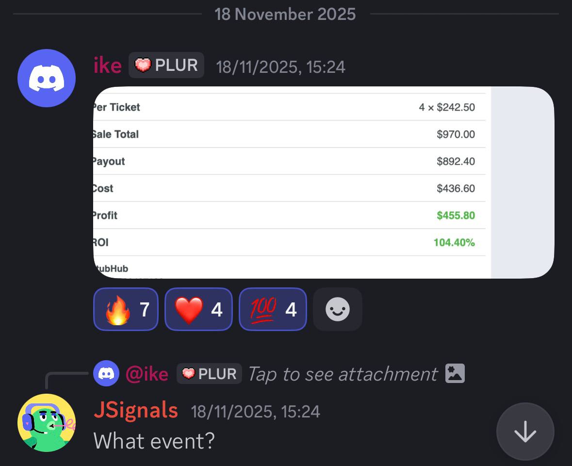Tap the small Discord avatar in reply preview

pos(106,373)
